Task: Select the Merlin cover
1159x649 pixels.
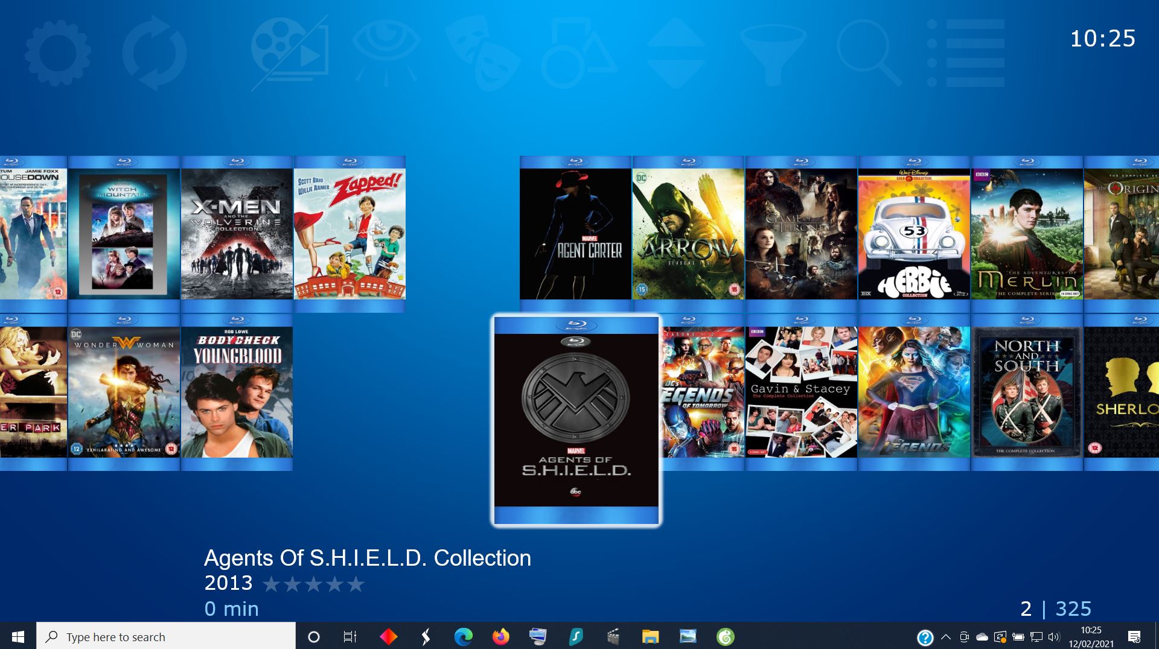Action: 1027,234
